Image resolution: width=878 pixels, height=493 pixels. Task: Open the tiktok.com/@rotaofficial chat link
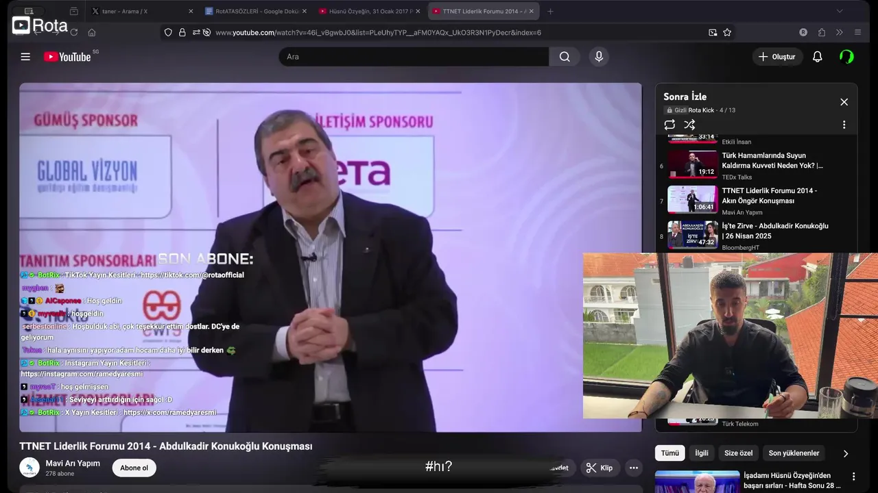192,275
